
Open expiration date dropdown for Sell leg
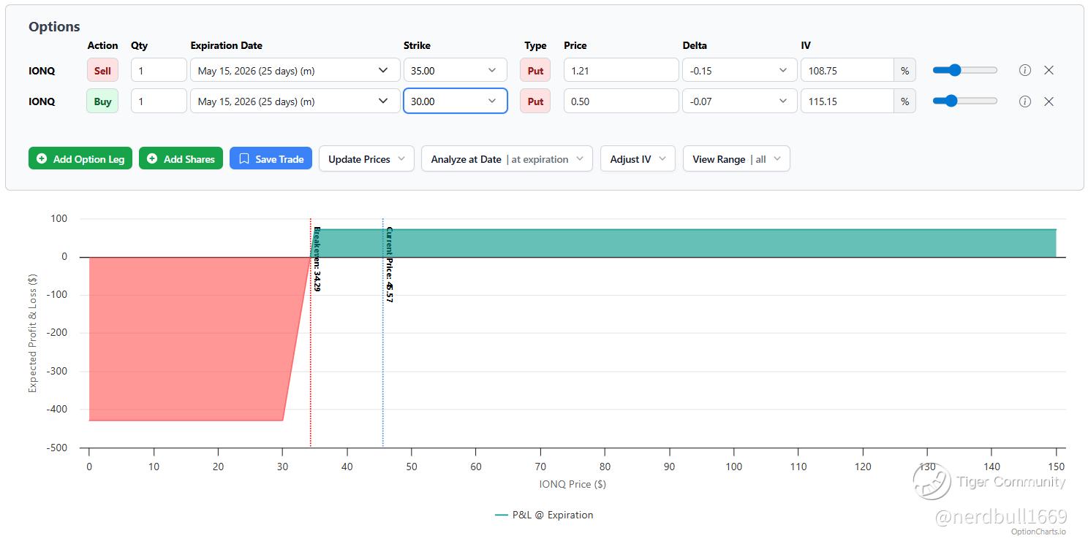click(x=295, y=71)
